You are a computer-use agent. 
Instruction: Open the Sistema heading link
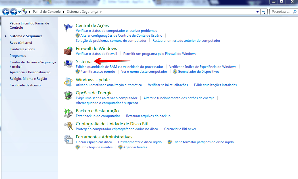(x=84, y=62)
